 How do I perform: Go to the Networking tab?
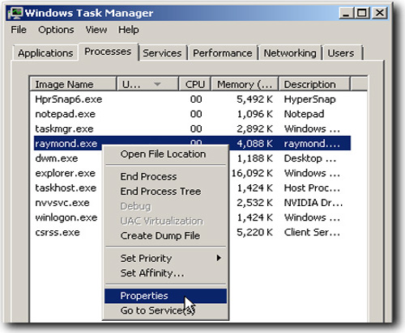[290, 53]
